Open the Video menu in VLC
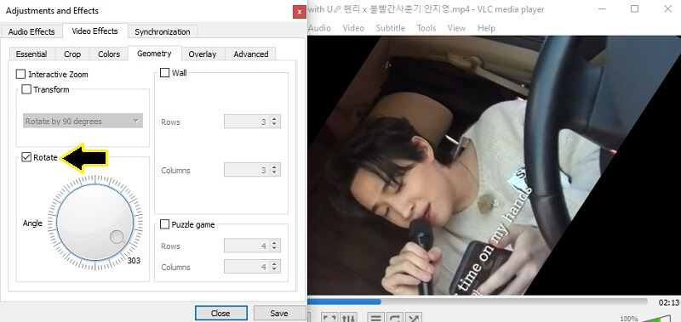 [353, 28]
